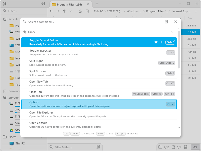The width and height of the screenshot is (201, 151).
Task: Click the 0% progress indicator in the status bar
Action: [195, 147]
